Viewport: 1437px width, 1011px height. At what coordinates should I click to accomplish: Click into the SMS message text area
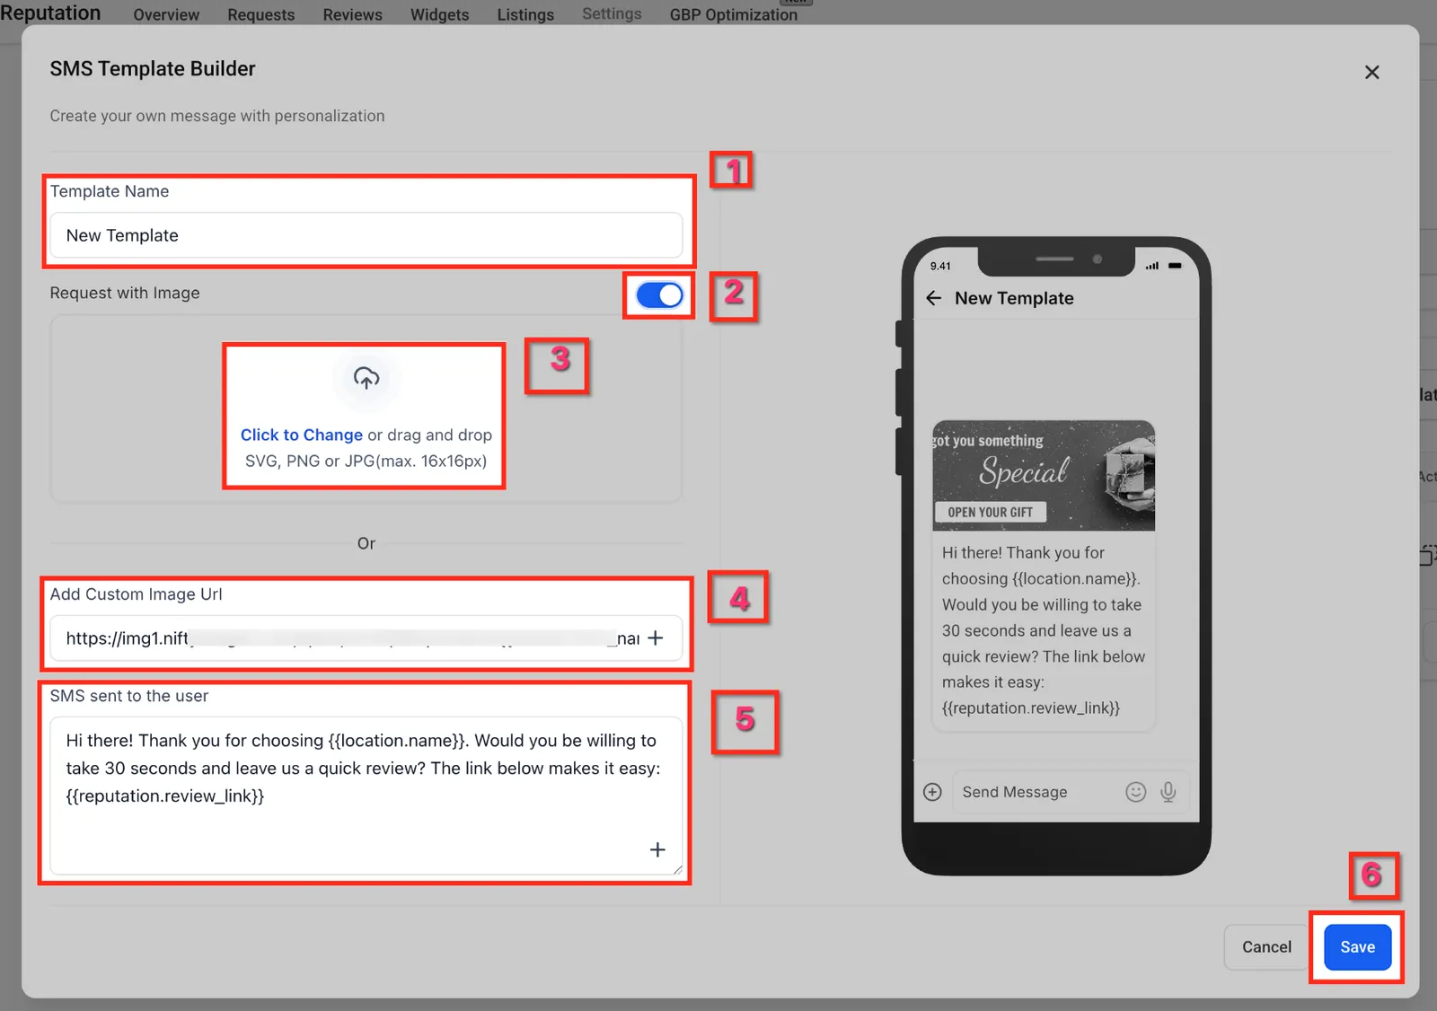pos(366,795)
